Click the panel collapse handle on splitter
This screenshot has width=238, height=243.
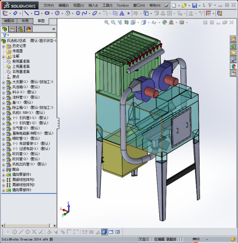click(58, 123)
